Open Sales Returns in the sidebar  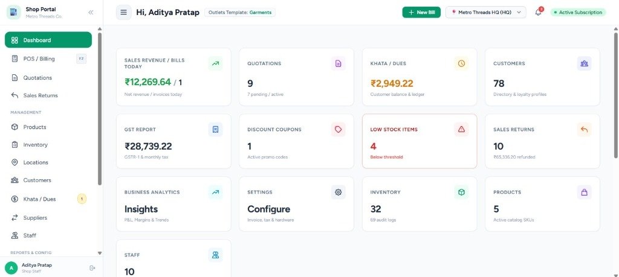48,95
